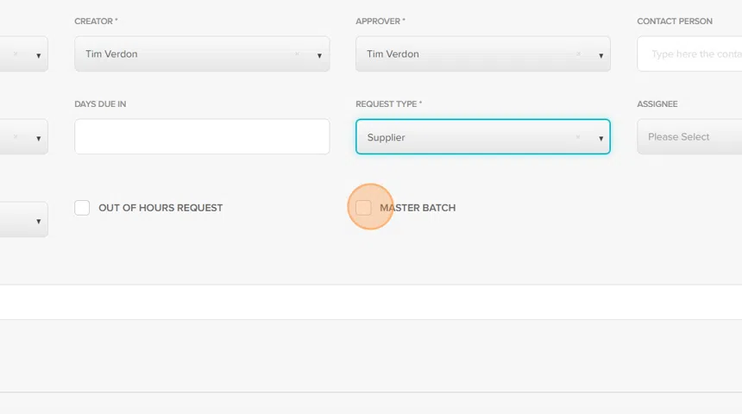Image resolution: width=742 pixels, height=414 pixels.
Task: Open the Request Type Supplier combo box
Action: click(x=471, y=137)
